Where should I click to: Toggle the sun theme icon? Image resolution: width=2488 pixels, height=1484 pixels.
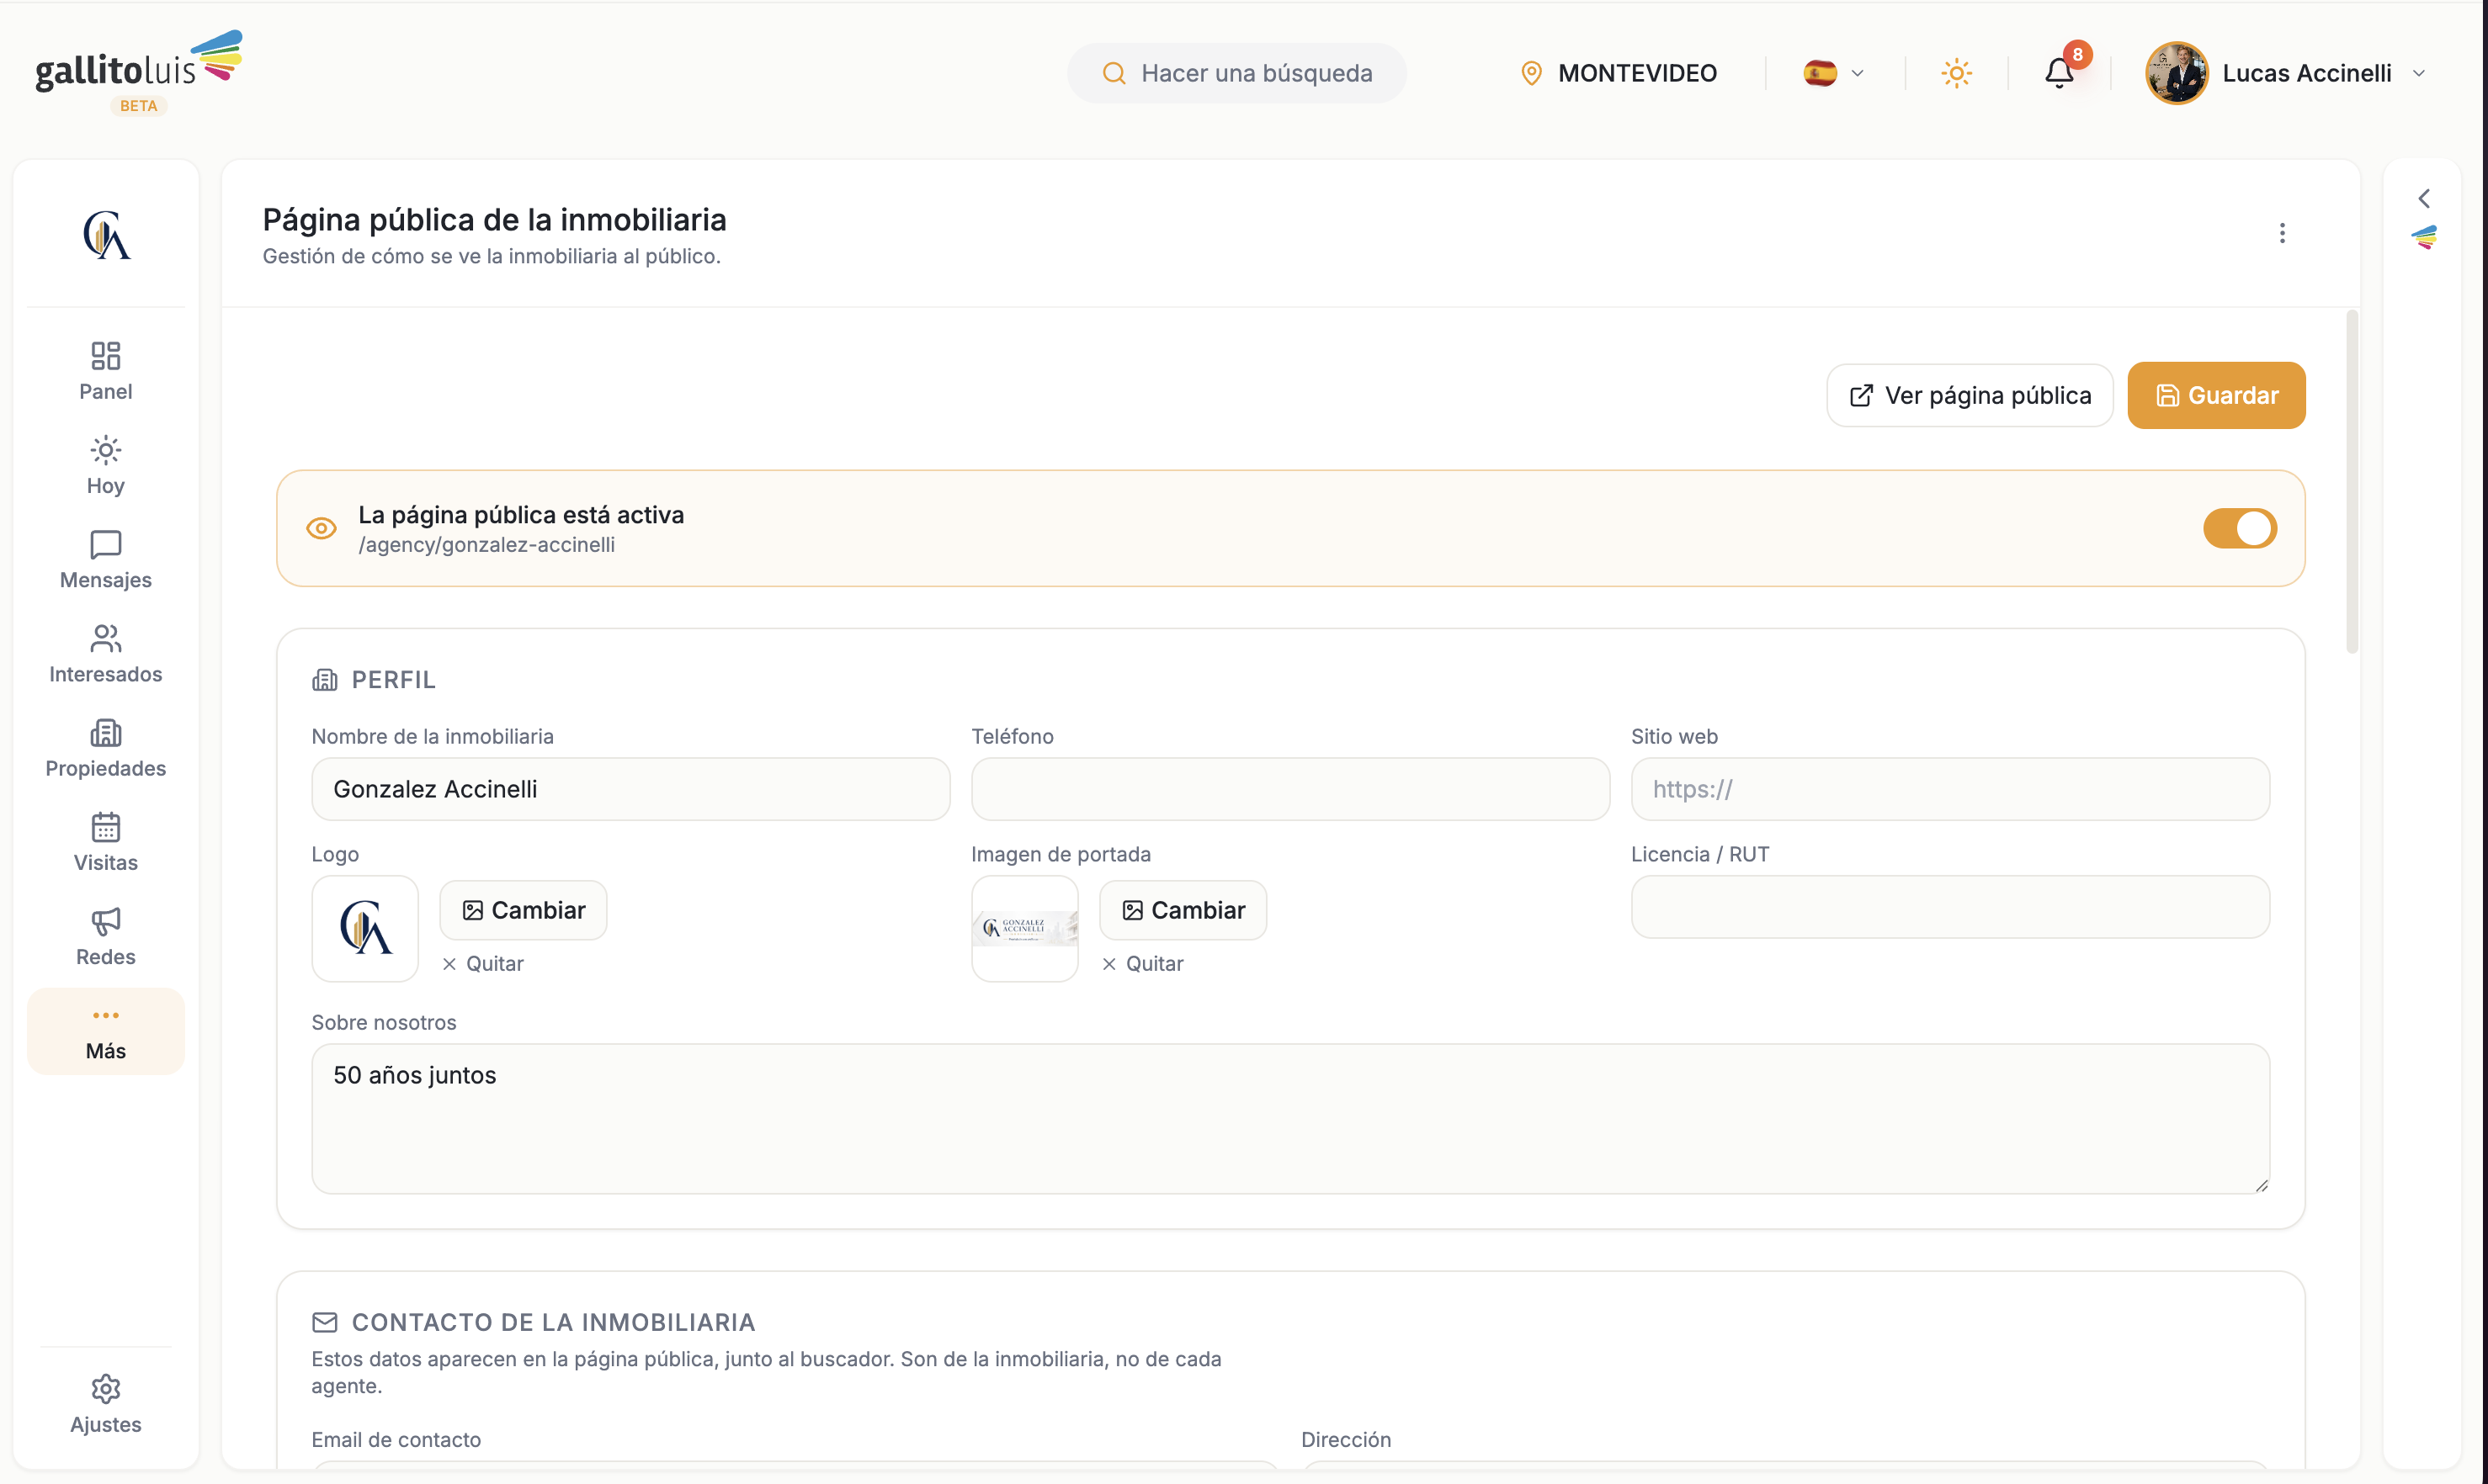[x=1956, y=73]
